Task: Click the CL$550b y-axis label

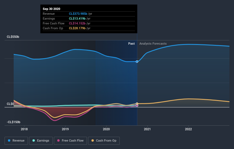Action: pos(13,37)
